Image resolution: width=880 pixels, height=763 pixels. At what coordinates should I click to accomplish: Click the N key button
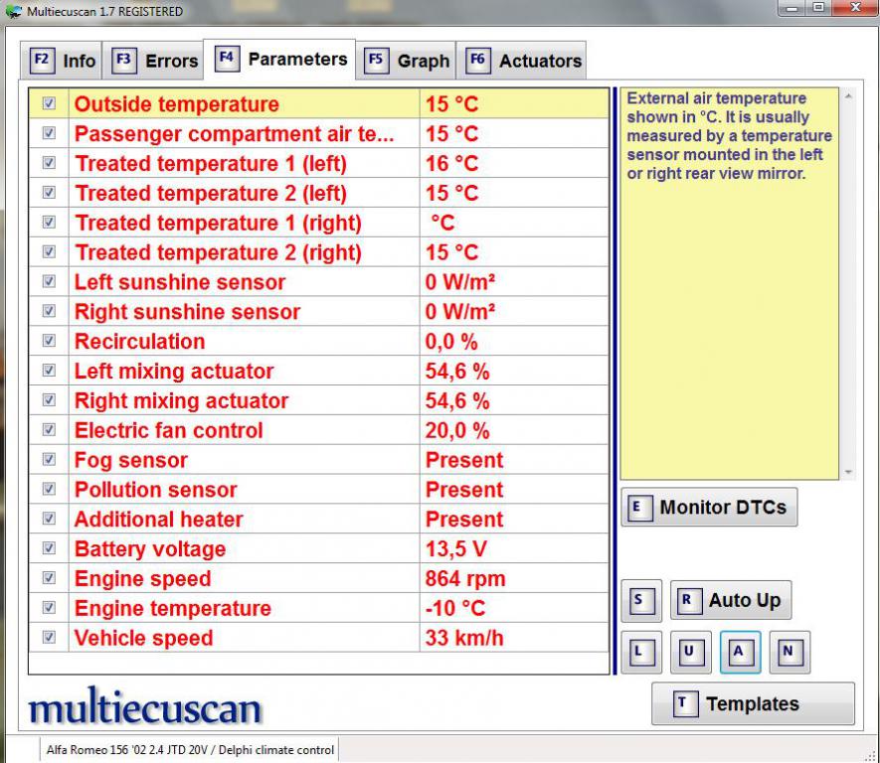click(x=790, y=653)
